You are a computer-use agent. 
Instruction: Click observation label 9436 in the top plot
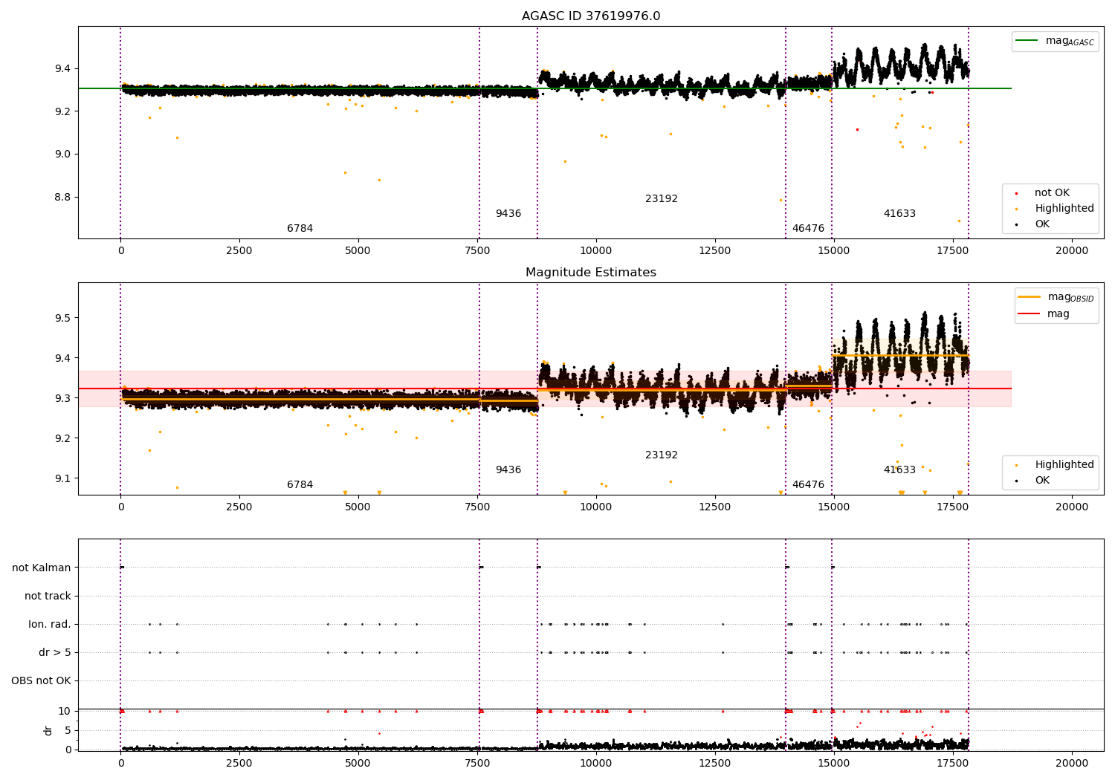click(x=508, y=214)
